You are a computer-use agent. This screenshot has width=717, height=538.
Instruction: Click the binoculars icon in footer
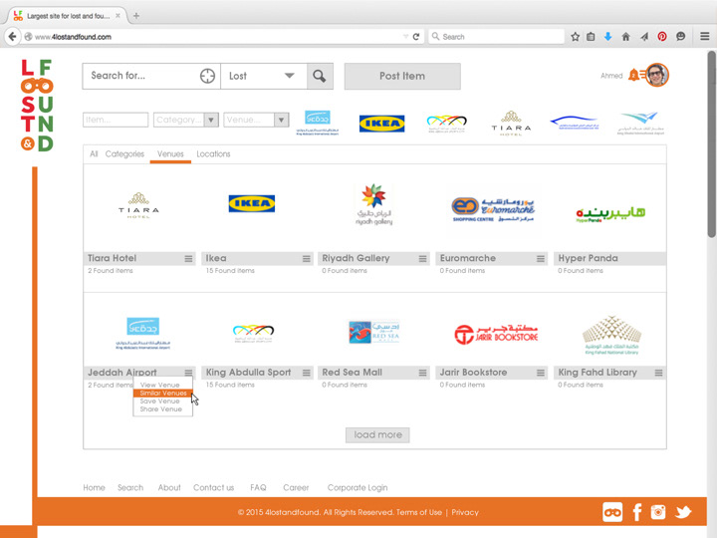pyautogui.click(x=612, y=512)
